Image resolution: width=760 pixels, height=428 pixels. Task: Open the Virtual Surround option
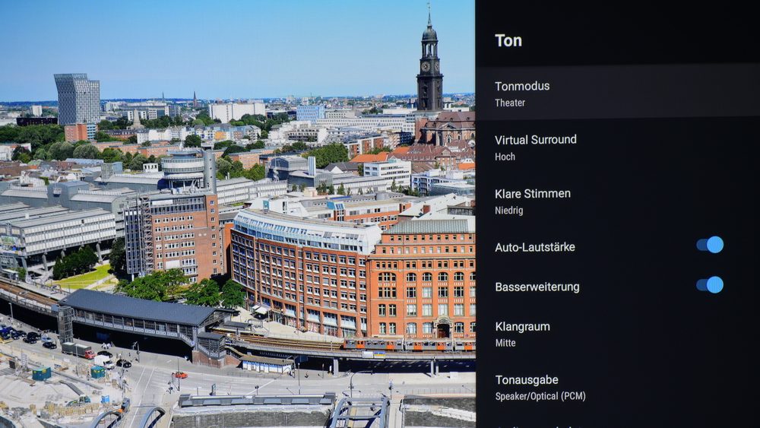(x=617, y=147)
